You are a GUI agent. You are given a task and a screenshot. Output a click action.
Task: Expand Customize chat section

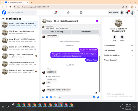click(x=118, y=46)
